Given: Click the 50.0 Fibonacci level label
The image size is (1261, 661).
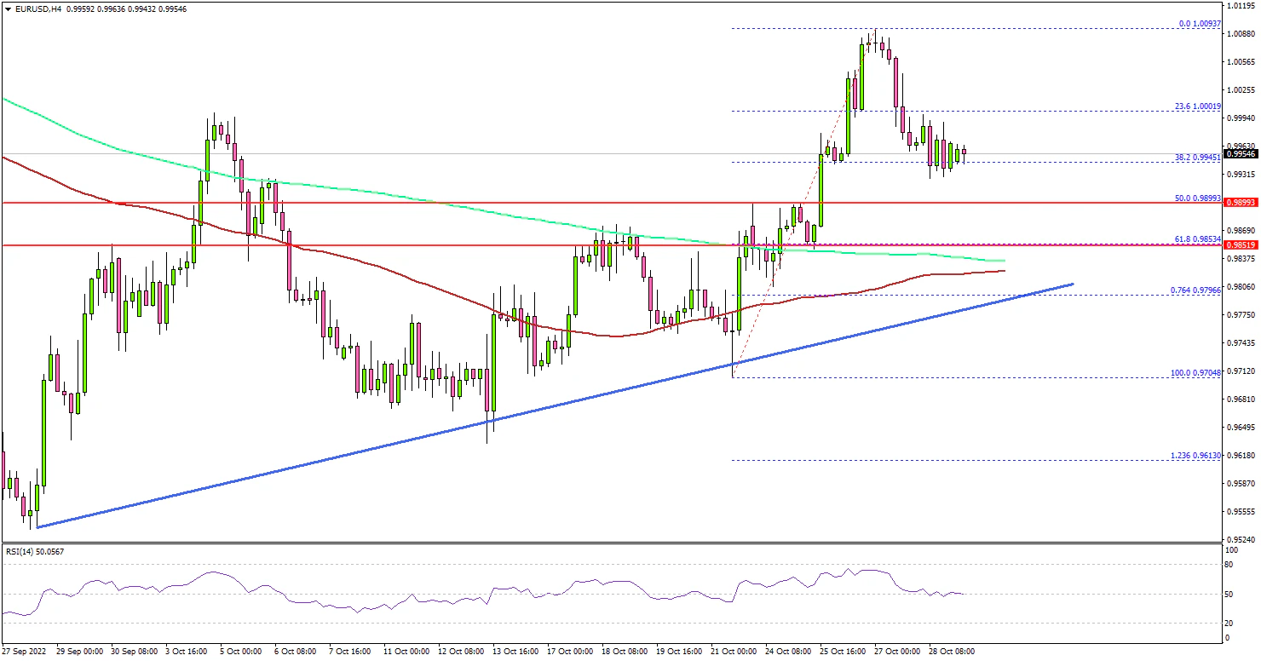Looking at the screenshot, I should pos(1198,198).
